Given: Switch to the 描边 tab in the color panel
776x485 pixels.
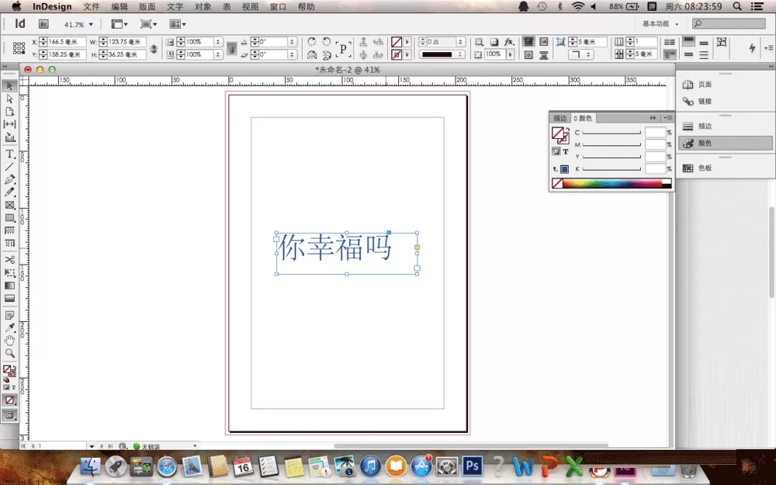Looking at the screenshot, I should click(x=560, y=118).
